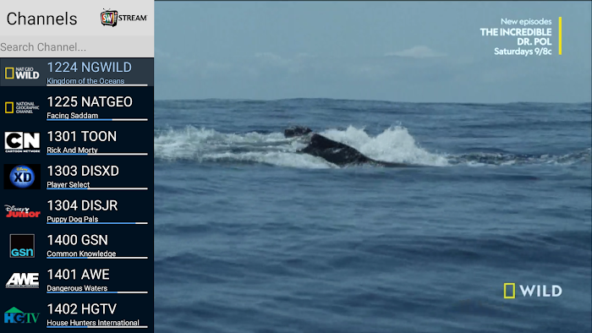The image size is (592, 333).
Task: Click the Common Knowledge program title
Action: (x=81, y=254)
